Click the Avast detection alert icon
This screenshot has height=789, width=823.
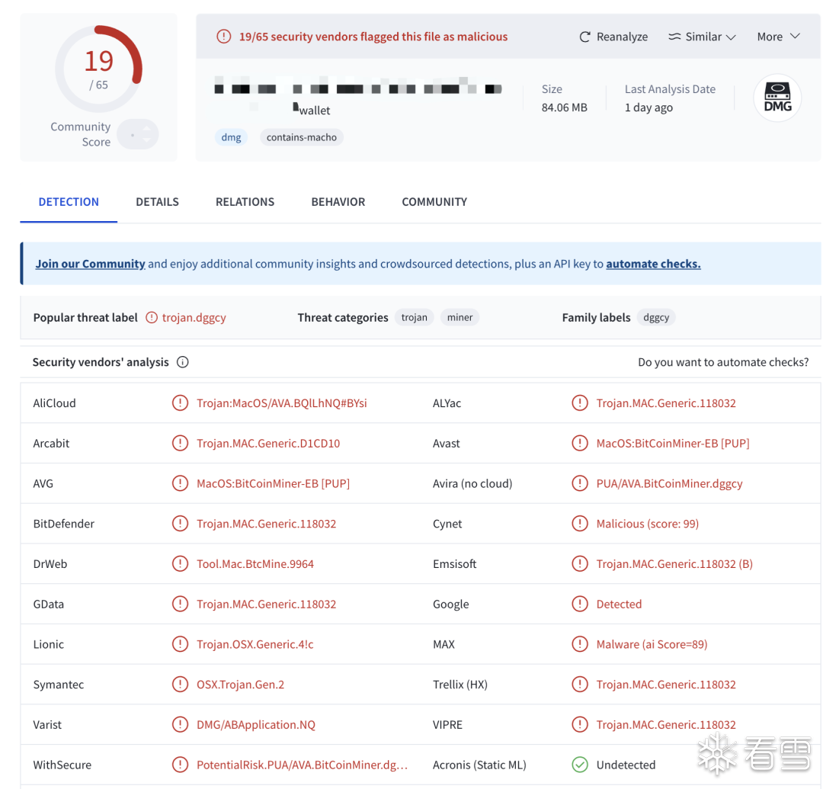tap(579, 444)
